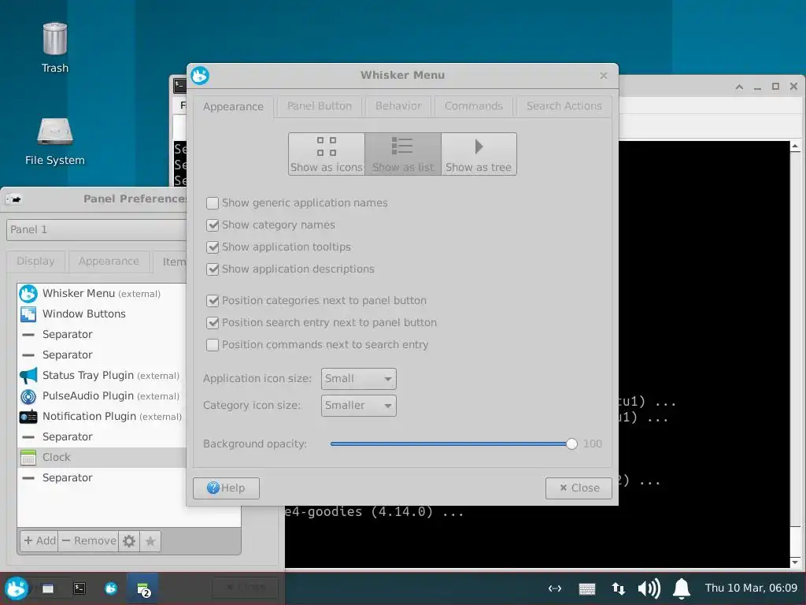Launch terminal from the taskbar
The image size is (806, 605).
tap(79, 588)
